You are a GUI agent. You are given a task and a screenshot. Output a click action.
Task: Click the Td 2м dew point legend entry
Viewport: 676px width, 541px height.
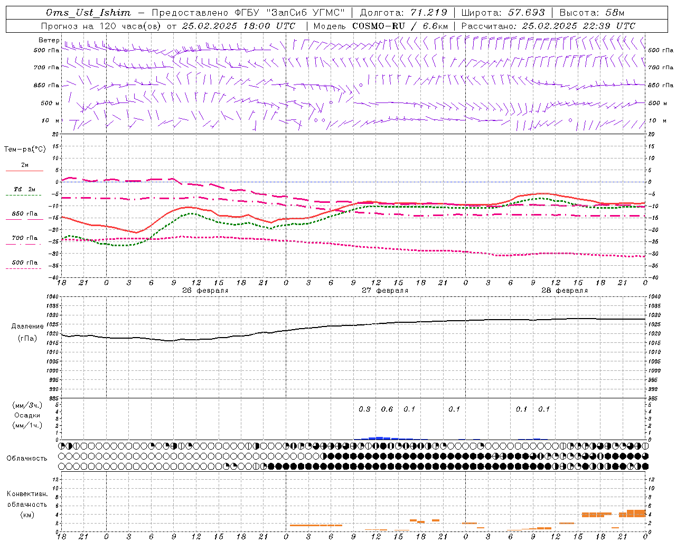click(25, 189)
